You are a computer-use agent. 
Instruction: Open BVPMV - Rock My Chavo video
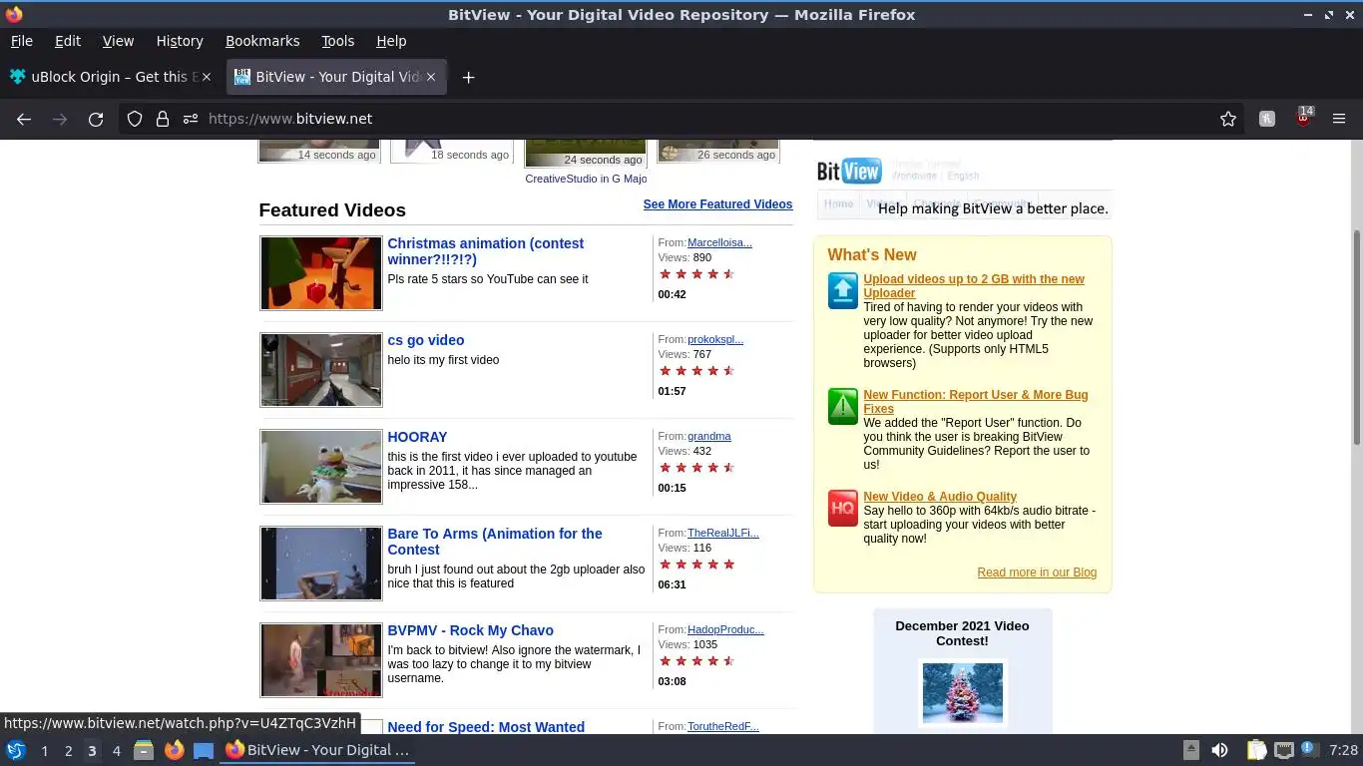point(470,630)
